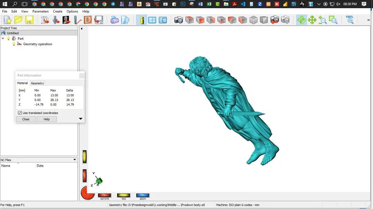373x209 pixels.
Task: Open print preview magnifier page icon
Action: click(x=125, y=20)
